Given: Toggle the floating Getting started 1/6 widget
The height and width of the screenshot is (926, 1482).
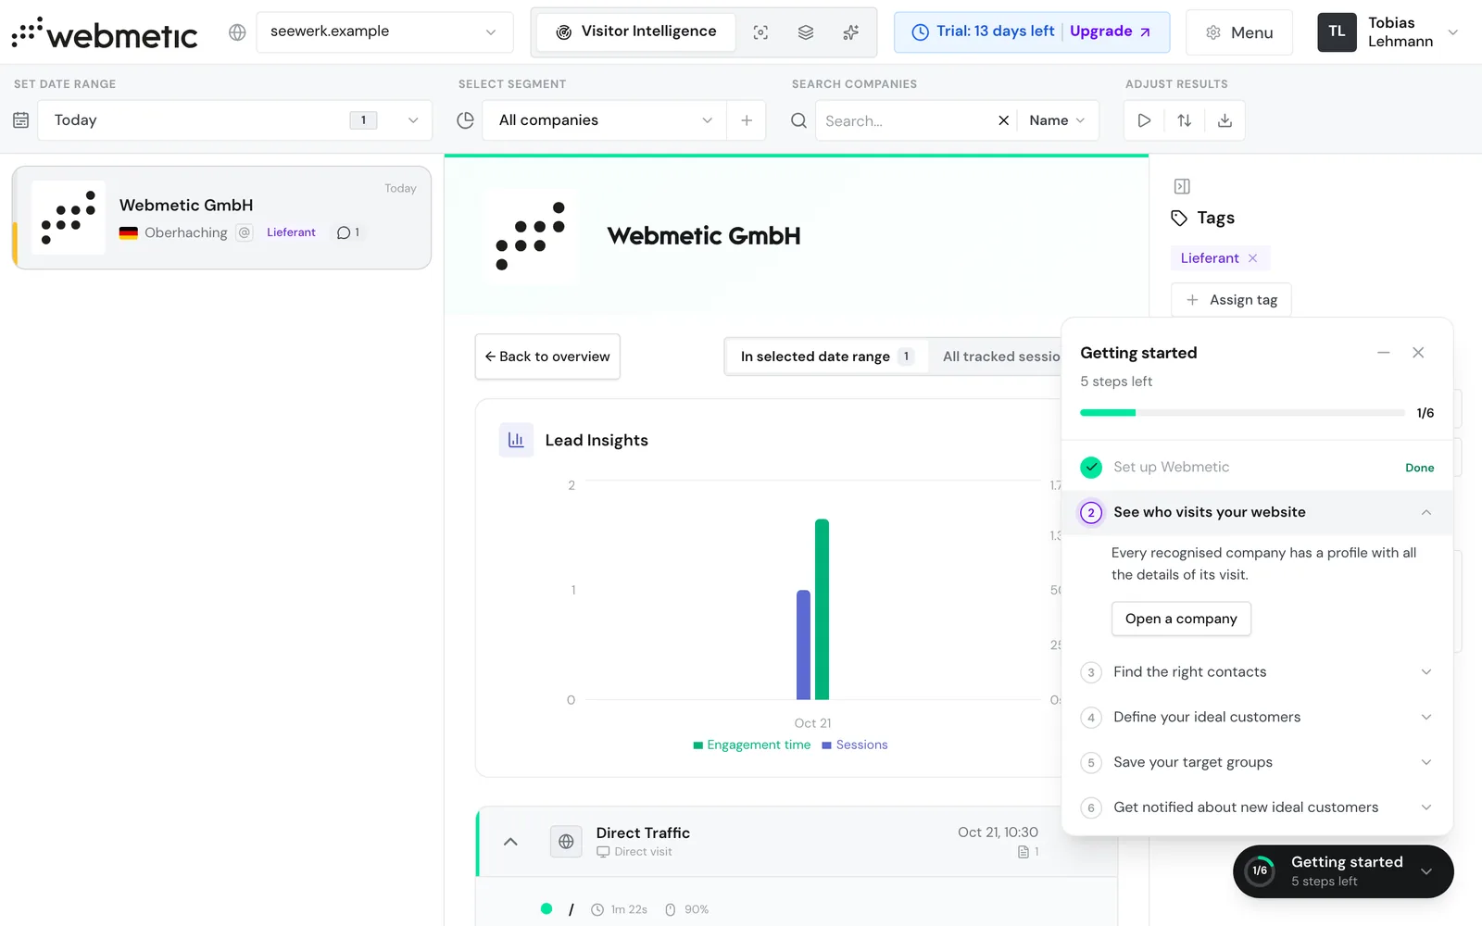Looking at the screenshot, I should [1343, 871].
